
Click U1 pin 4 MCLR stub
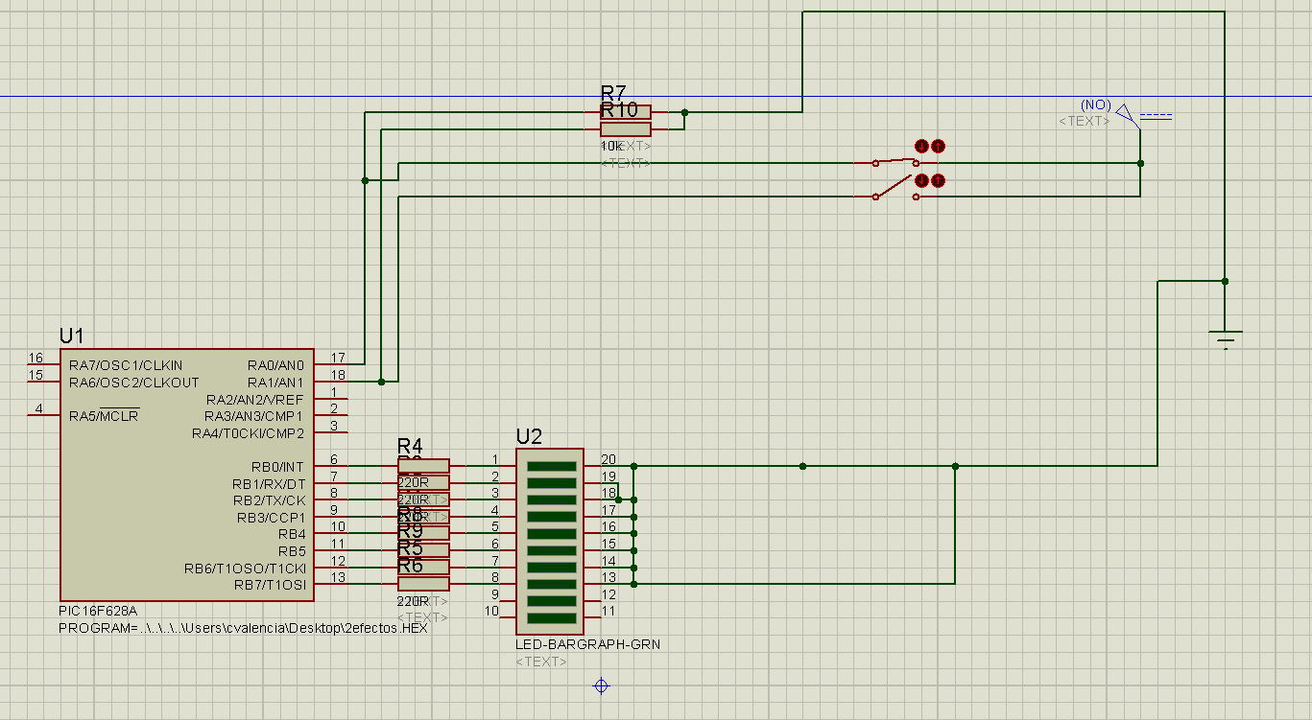click(43, 415)
